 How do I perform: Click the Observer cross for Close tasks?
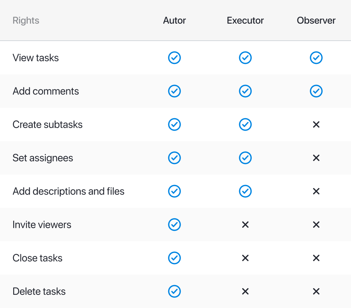pyautogui.click(x=316, y=258)
